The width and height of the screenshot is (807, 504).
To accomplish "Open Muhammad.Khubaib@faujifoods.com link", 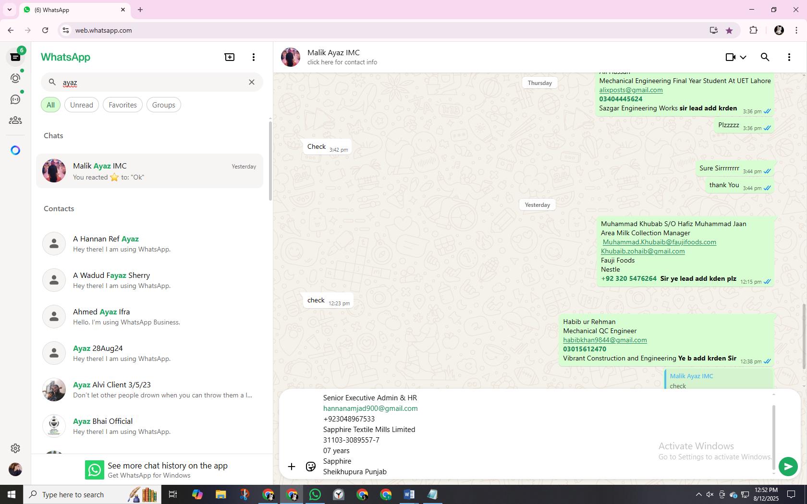I will pos(659,242).
